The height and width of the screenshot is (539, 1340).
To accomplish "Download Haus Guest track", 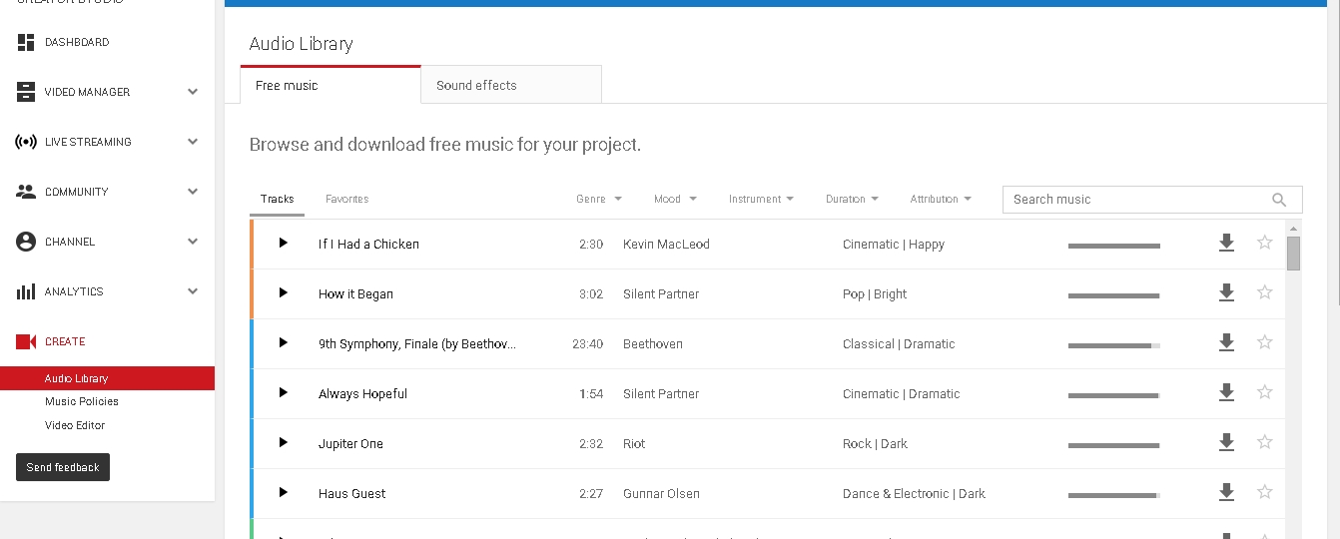I will tap(1226, 492).
